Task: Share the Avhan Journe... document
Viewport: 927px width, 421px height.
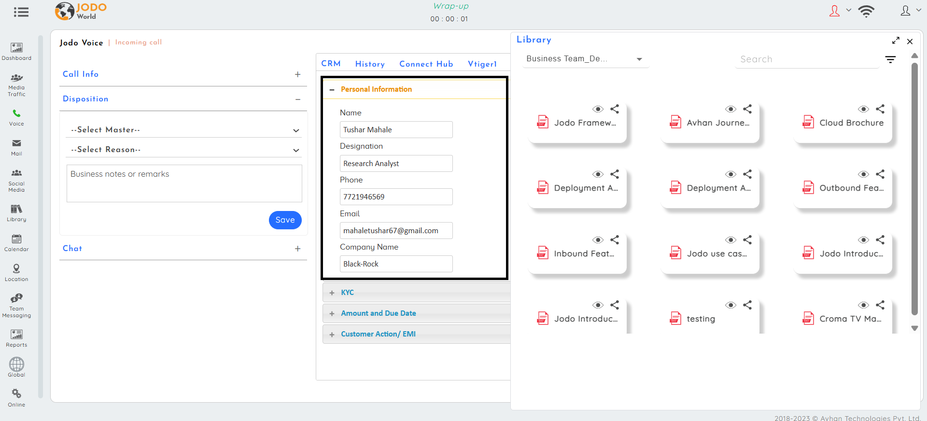Action: tap(747, 109)
